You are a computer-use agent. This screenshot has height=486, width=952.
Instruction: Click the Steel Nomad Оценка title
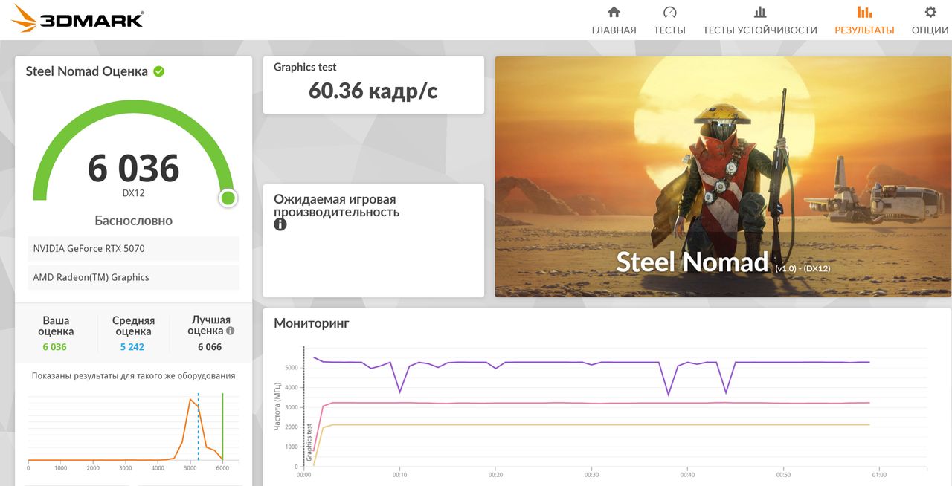point(86,71)
